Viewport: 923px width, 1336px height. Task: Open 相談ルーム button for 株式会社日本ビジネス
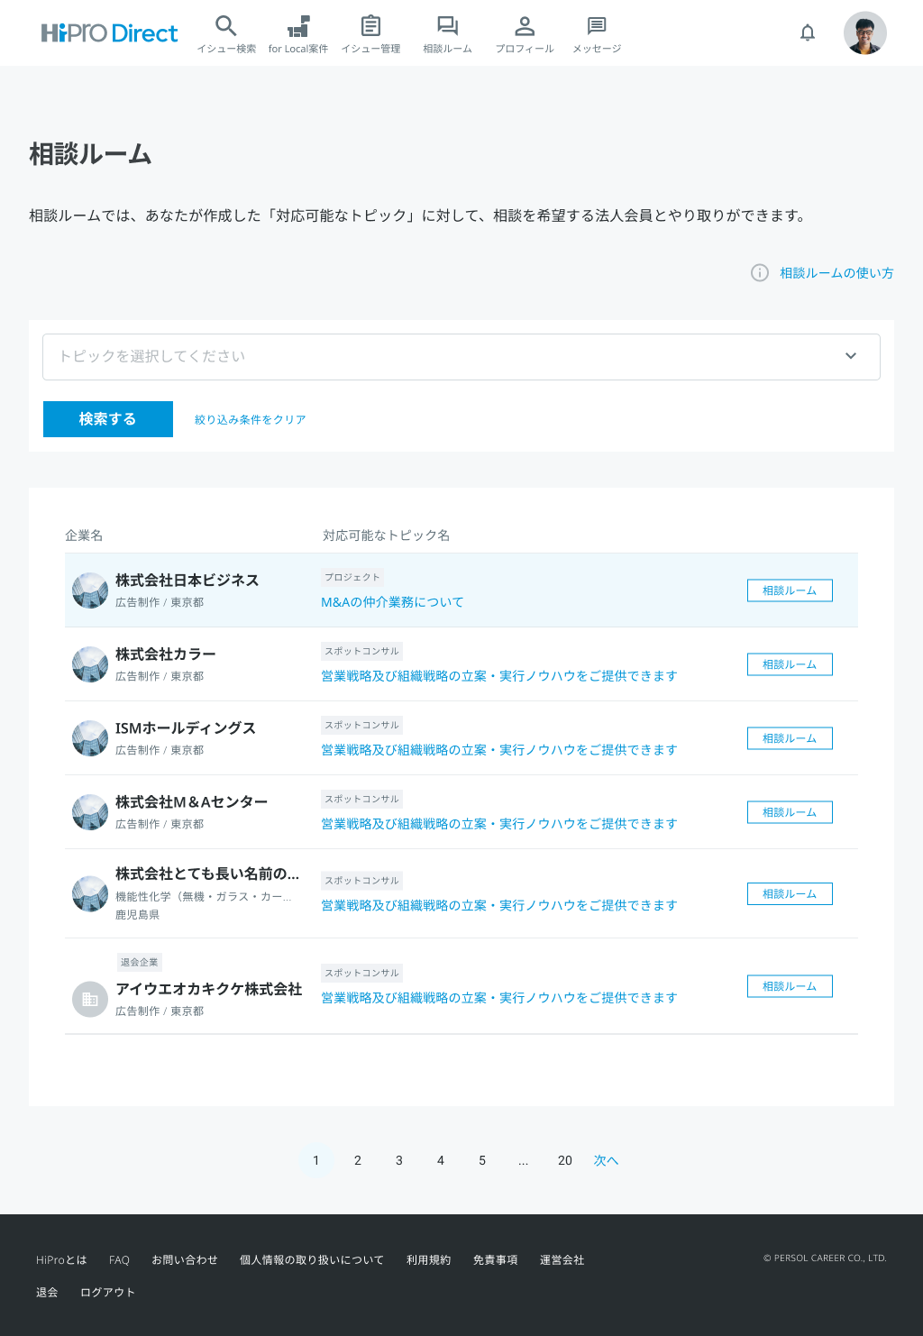[x=790, y=590]
